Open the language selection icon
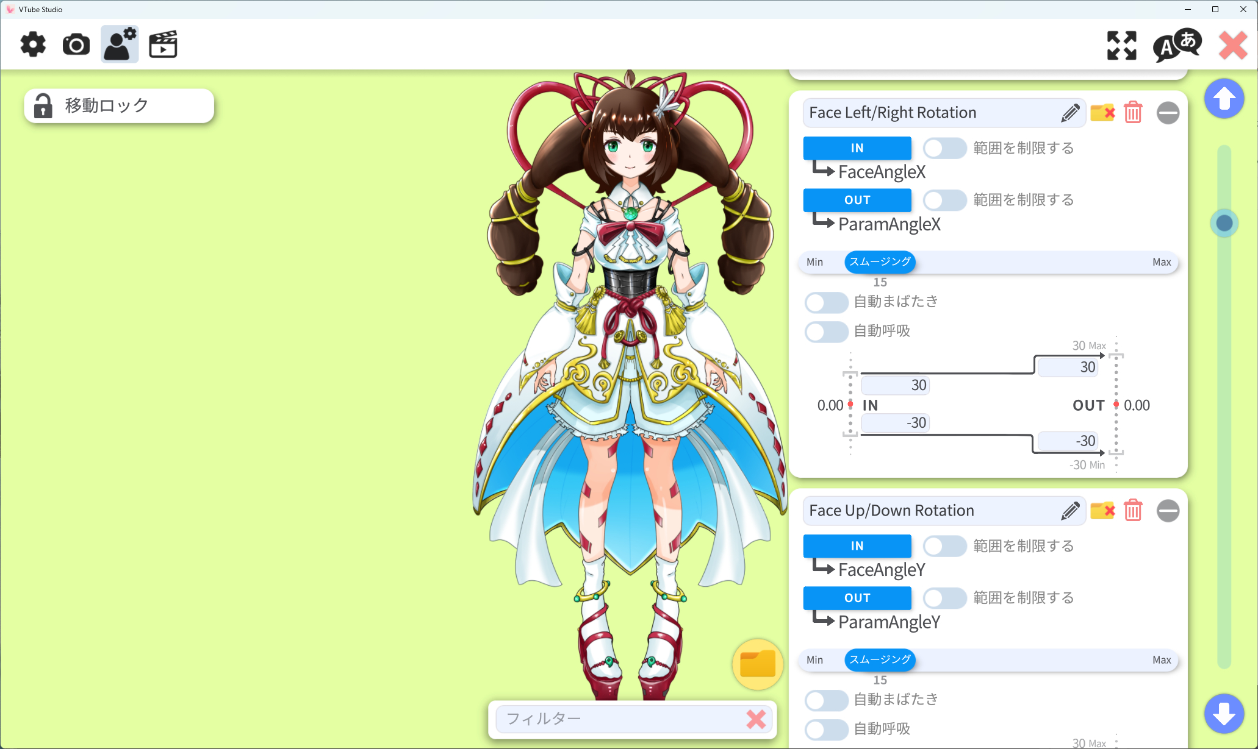Screen dimensions: 1258x749 (1177, 45)
